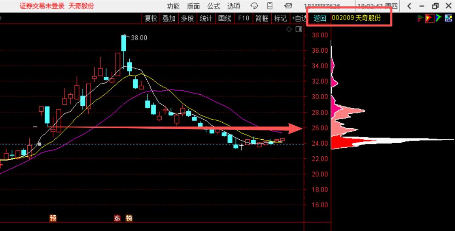Click the 多股 toolbar button

(188, 18)
